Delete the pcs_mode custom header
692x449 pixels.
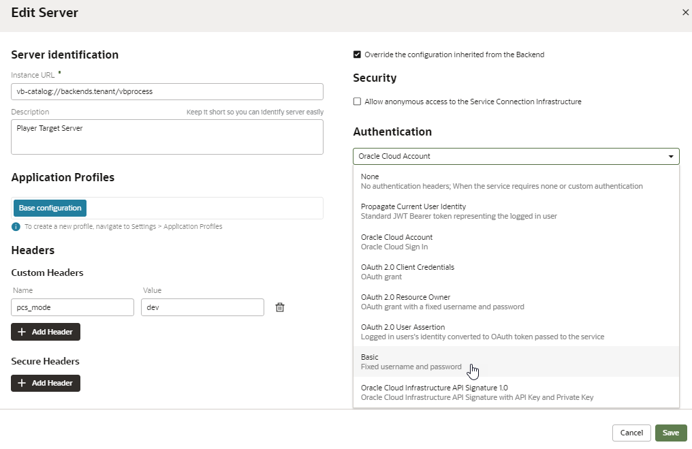(279, 307)
